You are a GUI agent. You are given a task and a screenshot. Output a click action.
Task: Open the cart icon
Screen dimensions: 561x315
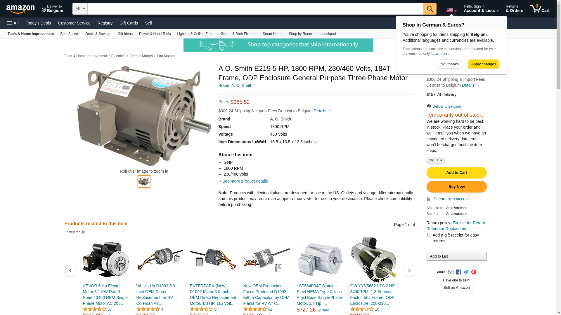(540, 9)
